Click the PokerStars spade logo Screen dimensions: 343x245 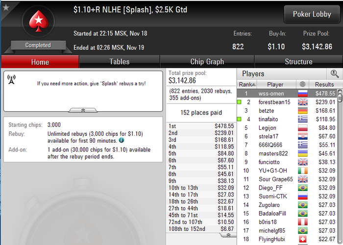[x=39, y=21]
